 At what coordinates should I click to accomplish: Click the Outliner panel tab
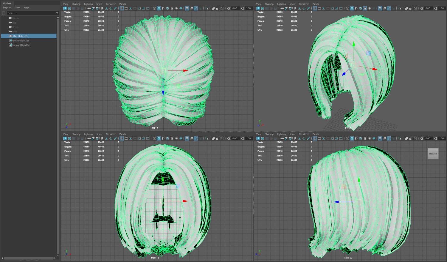click(7, 3)
